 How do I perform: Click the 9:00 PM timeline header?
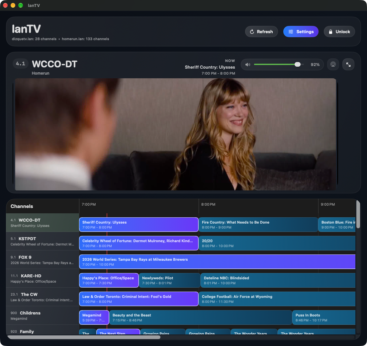(x=328, y=204)
